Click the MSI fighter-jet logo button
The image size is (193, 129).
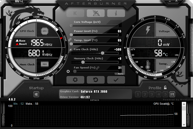(x=96, y=13)
